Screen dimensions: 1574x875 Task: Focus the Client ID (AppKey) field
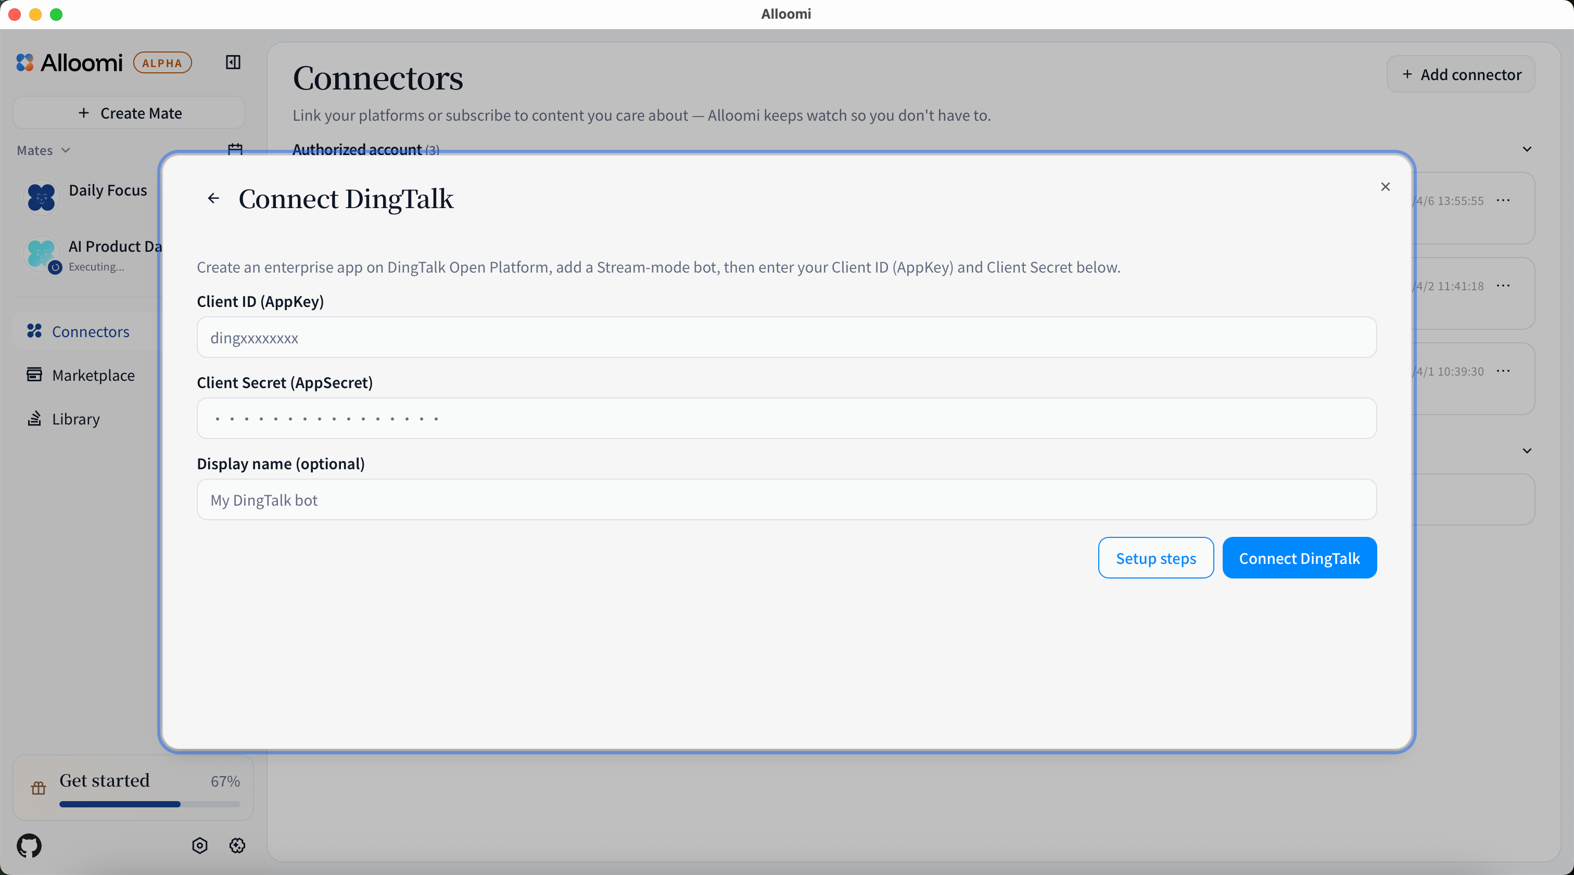coord(786,338)
